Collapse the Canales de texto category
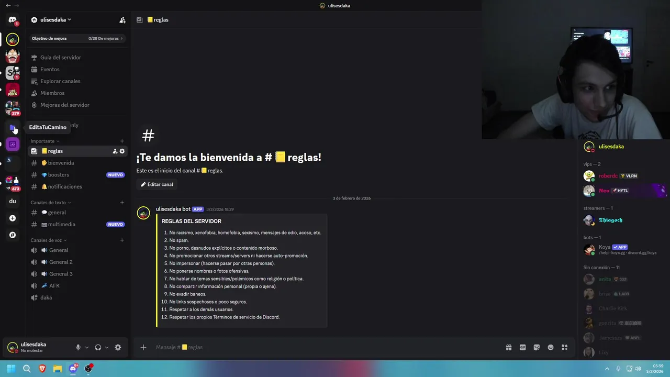This screenshot has width=670, height=377. click(51, 203)
